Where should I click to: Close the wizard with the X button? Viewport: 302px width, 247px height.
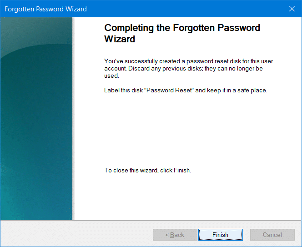click(x=292, y=9)
